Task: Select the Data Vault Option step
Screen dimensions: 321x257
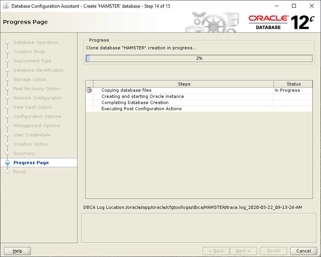Action: [x=32, y=107]
